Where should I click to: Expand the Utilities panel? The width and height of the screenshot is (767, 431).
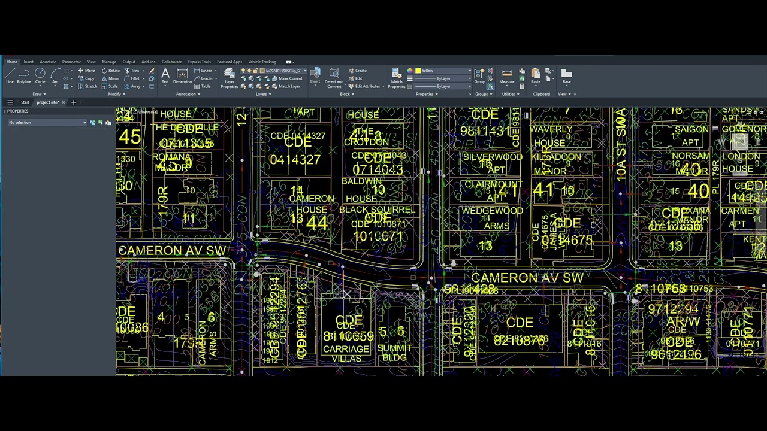point(511,94)
